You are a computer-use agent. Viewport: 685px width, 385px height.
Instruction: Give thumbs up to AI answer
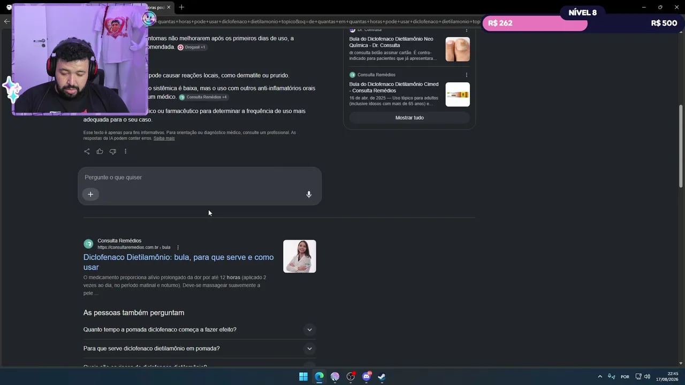point(100,151)
